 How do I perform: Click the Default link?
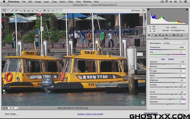(x=171, y=59)
